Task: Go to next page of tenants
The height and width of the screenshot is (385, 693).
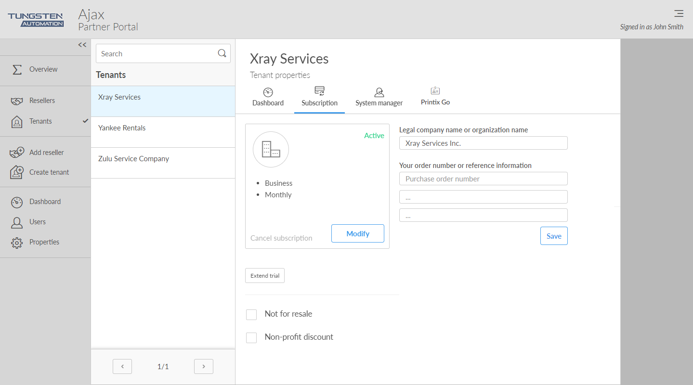Action: tap(204, 367)
